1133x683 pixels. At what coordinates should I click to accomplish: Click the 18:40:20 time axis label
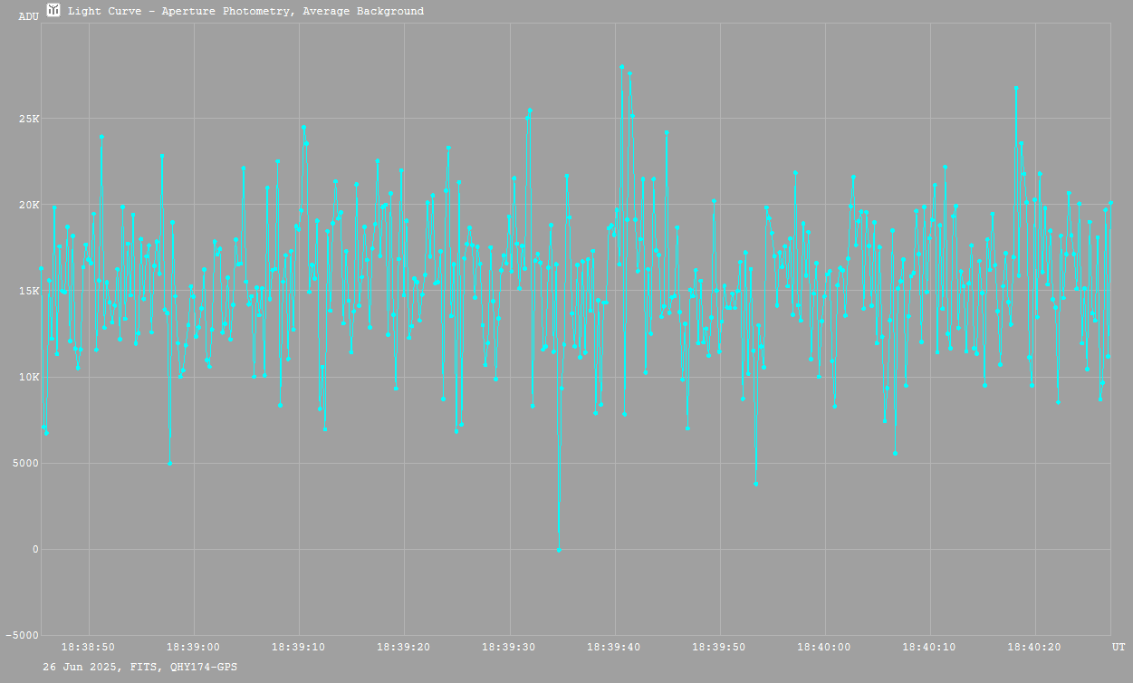(1035, 647)
